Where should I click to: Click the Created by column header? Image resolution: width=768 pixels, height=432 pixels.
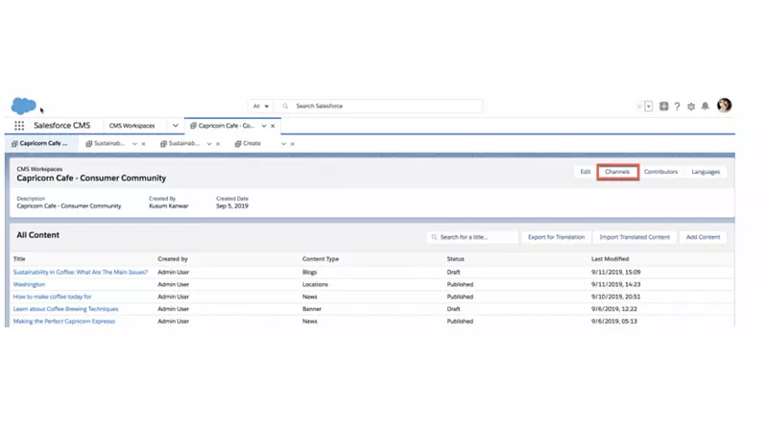(x=173, y=259)
